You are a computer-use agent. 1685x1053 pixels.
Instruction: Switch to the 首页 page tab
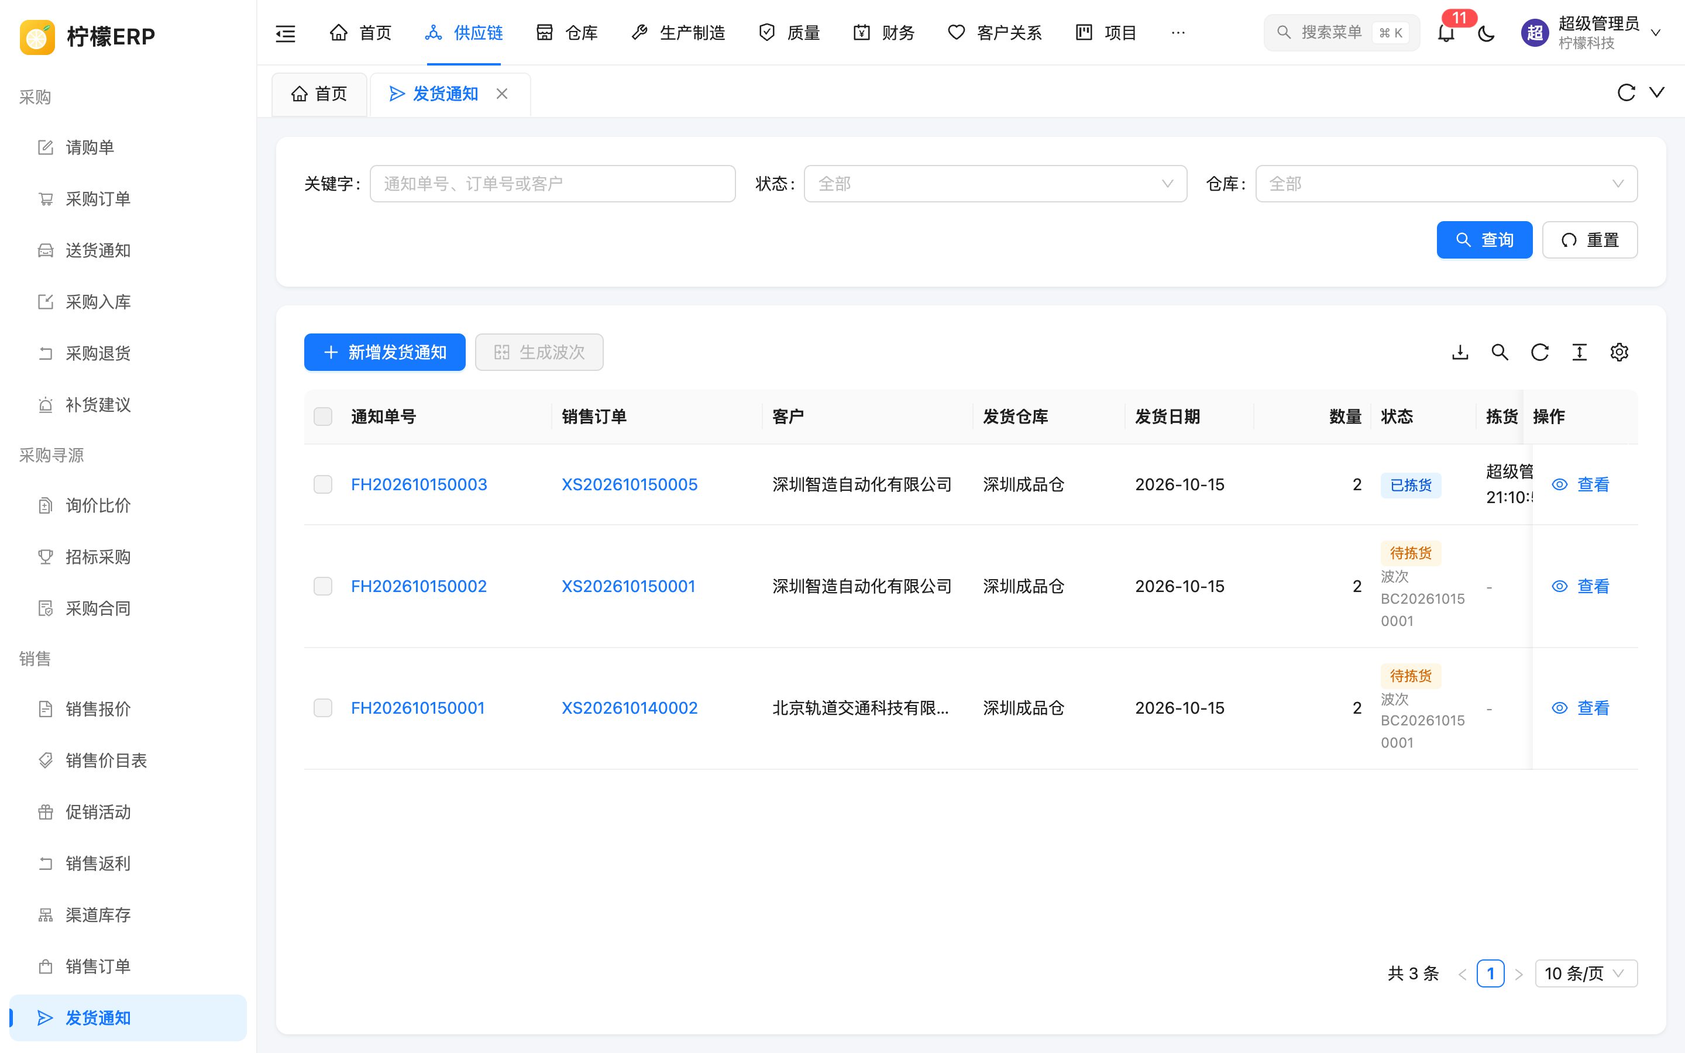coord(319,94)
